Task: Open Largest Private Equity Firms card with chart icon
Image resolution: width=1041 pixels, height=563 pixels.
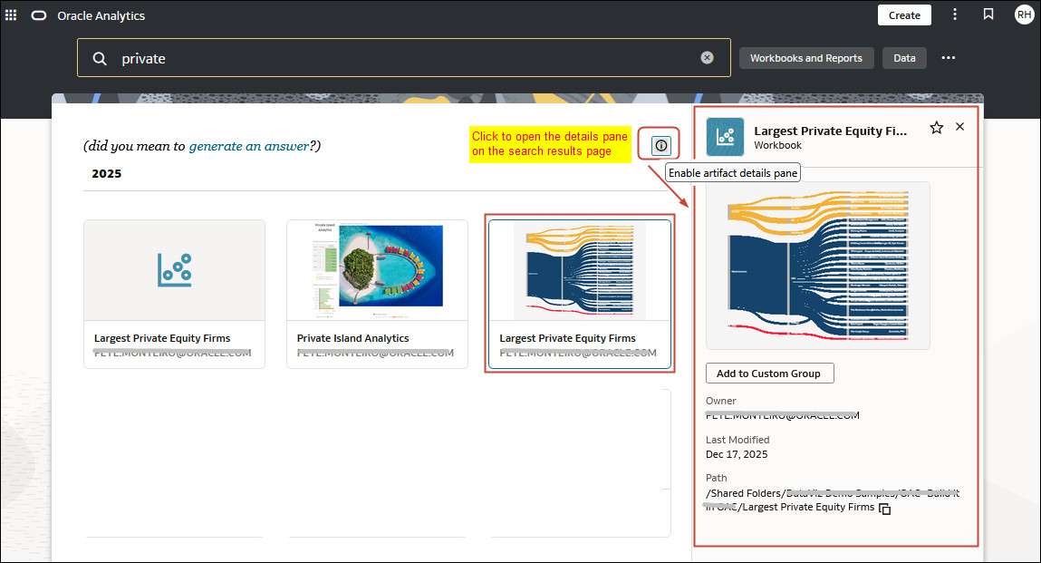Action: click(x=175, y=294)
